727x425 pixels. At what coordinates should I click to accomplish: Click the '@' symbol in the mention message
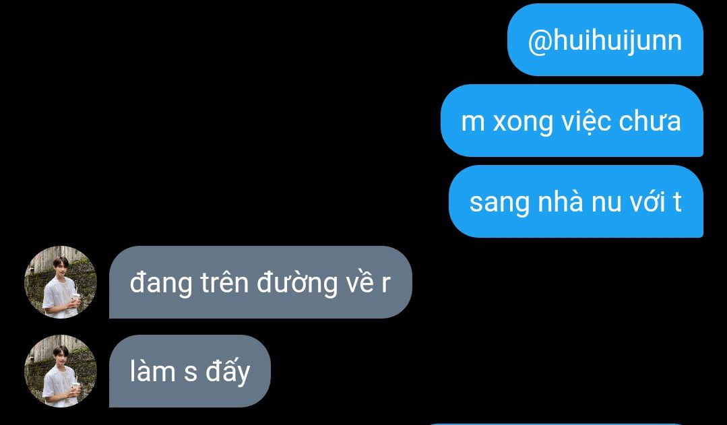[x=539, y=42]
